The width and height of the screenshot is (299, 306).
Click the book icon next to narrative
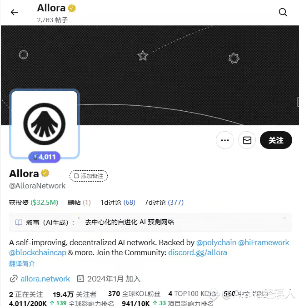19,222
